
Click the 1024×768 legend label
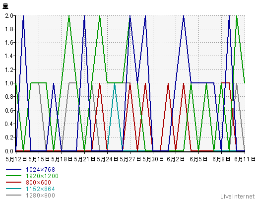[40, 170]
